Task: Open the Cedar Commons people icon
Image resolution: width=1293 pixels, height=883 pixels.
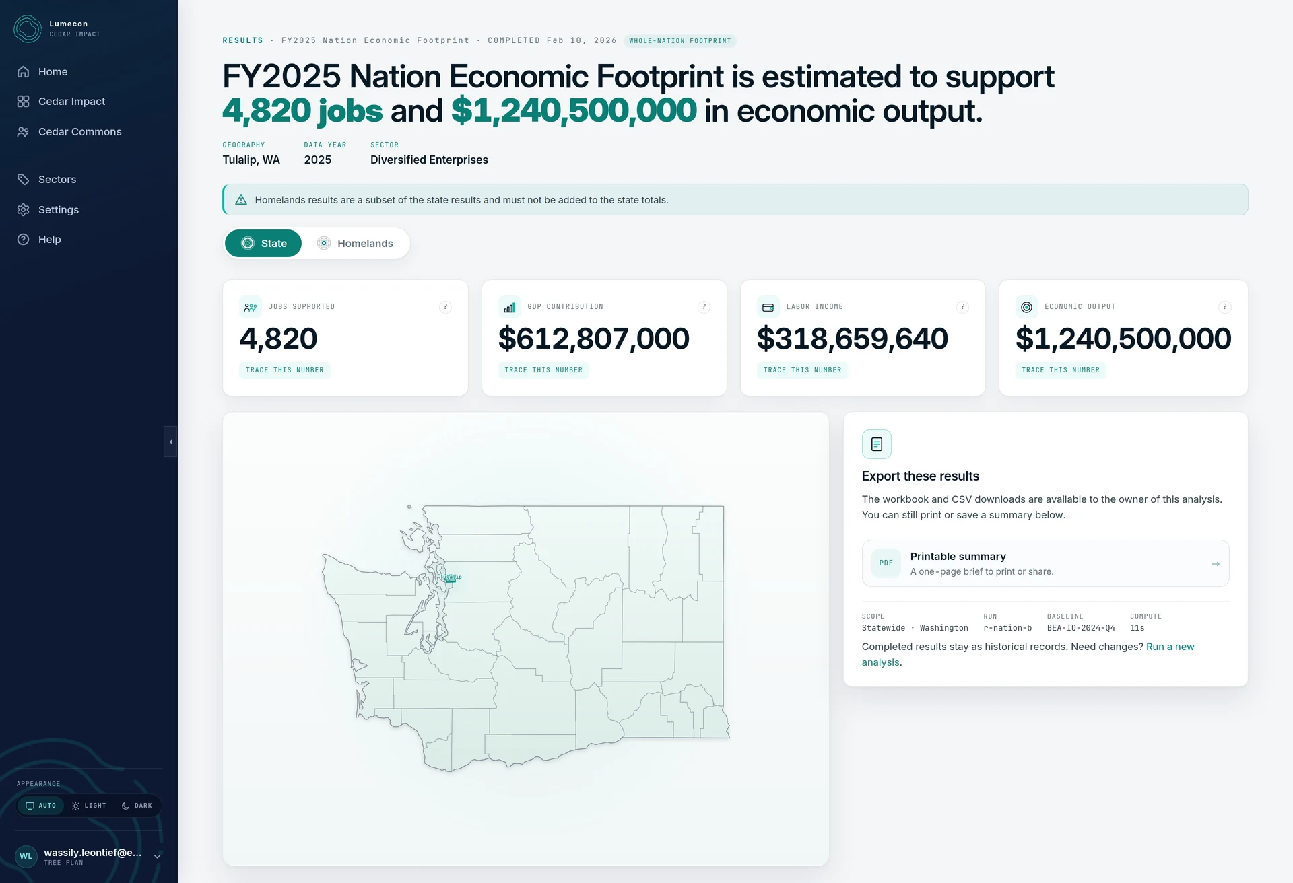Action: pos(24,132)
